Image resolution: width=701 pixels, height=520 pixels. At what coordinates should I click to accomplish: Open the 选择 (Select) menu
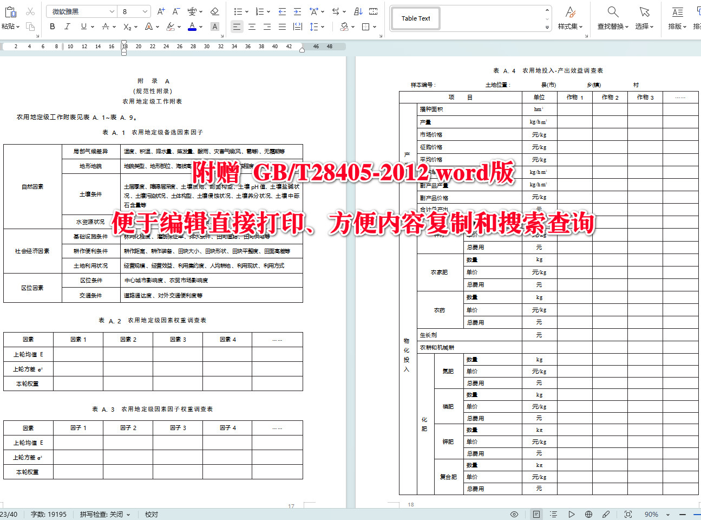644,16
